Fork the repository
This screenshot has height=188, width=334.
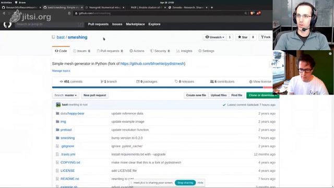point(266,37)
